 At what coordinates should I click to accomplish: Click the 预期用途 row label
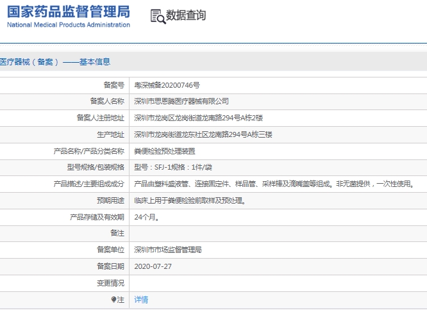point(110,200)
